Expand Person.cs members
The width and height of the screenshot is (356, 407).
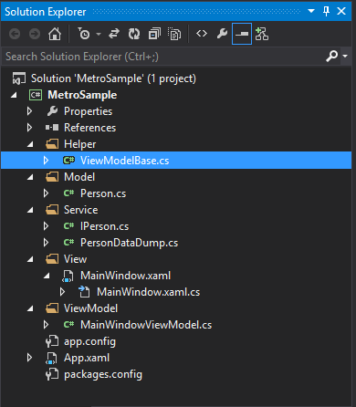pos(46,193)
